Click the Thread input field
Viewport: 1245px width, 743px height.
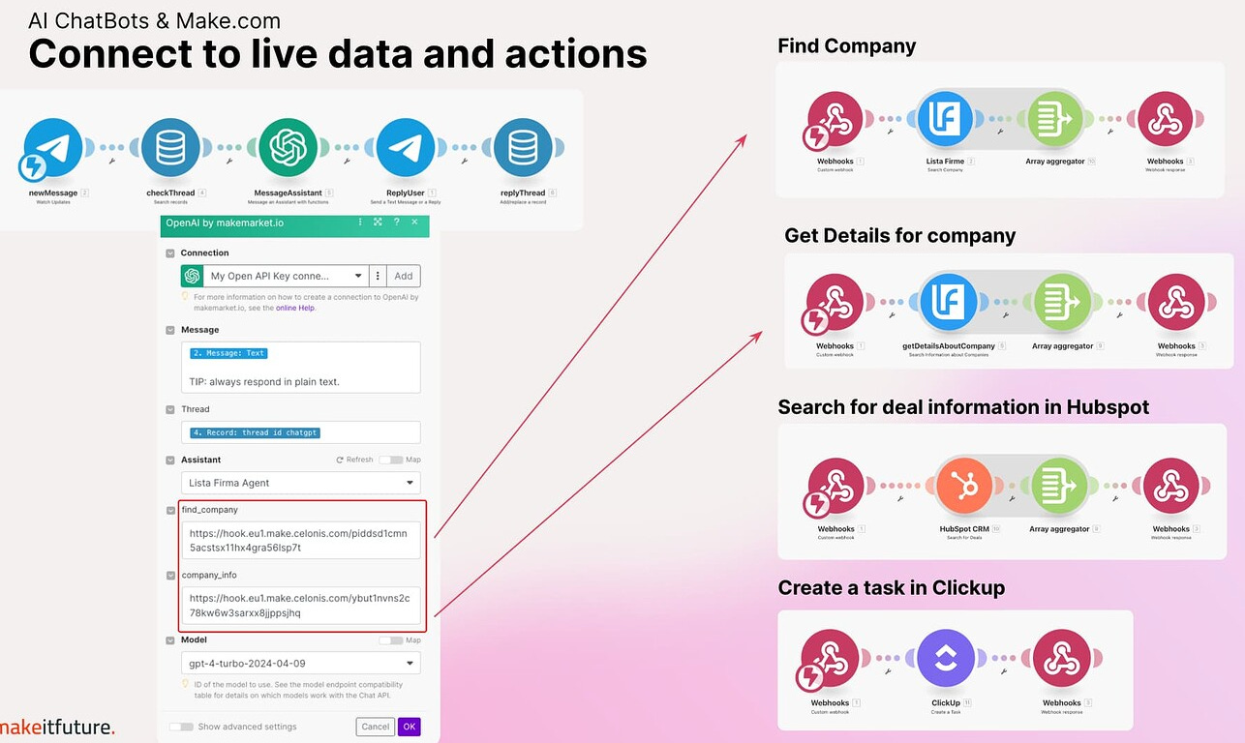[x=301, y=432]
